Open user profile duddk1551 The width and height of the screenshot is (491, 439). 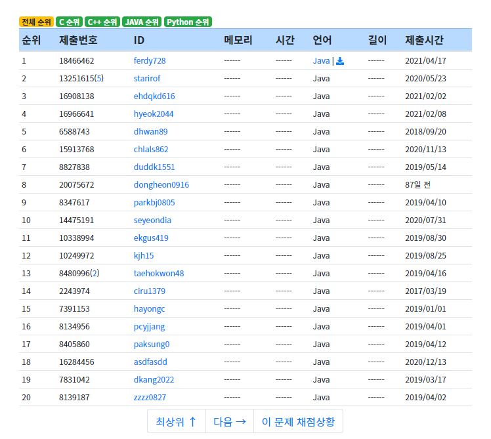154,167
